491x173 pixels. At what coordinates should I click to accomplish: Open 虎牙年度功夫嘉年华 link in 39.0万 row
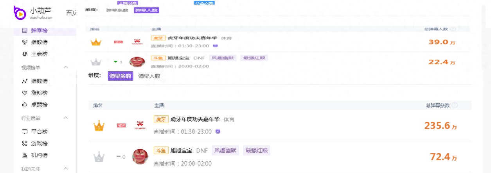click(x=192, y=38)
